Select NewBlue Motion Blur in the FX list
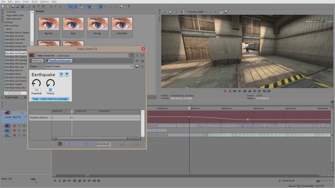Viewport: 335px width, 188px height. pyautogui.click(x=16, y=88)
